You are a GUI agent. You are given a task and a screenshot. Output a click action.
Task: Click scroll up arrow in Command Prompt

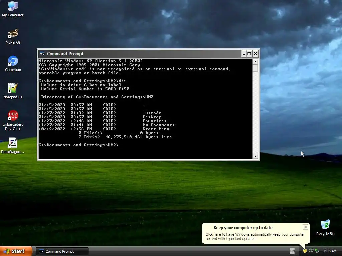click(x=255, y=62)
